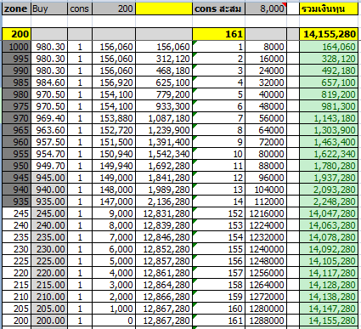
Task: Click the cell with comment marker 8,000
Action: click(x=266, y=9)
